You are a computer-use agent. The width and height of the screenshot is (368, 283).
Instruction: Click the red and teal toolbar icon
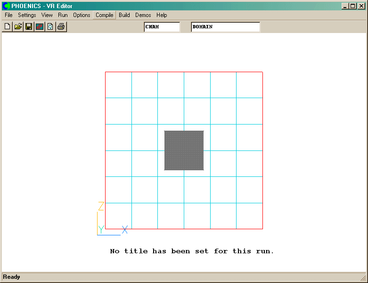(x=40, y=27)
